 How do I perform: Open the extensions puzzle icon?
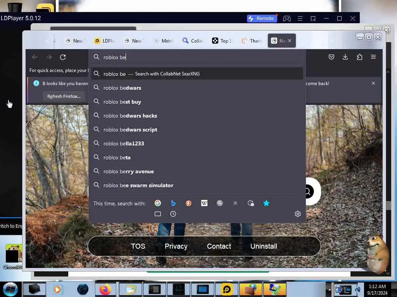point(359,57)
